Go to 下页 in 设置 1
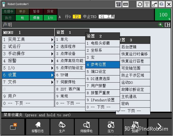Screen dimensions: 173x136 coord(70,103)
